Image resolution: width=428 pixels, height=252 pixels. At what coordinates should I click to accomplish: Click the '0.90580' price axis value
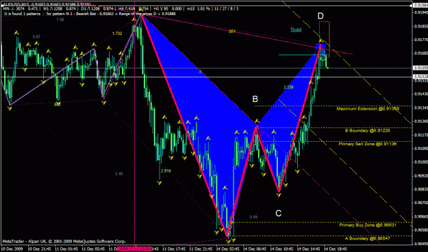point(420,230)
